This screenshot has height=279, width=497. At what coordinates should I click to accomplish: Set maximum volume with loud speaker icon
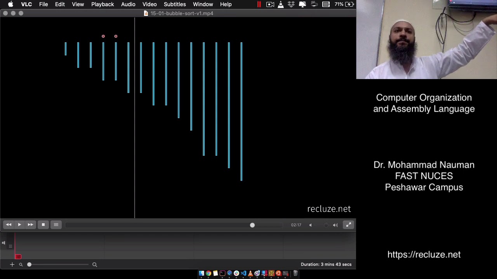point(335,225)
